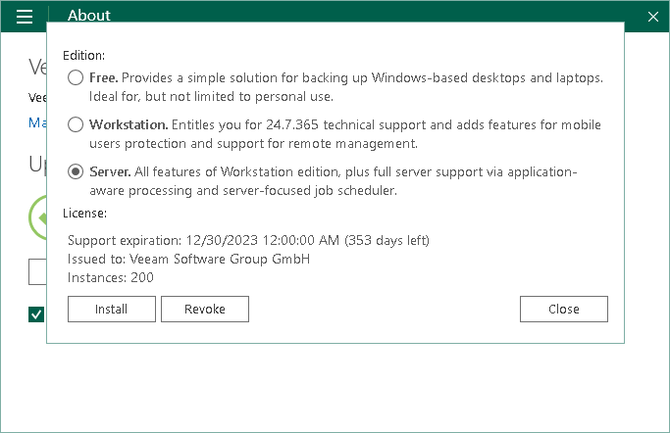Open the hamburger main menu

25,16
